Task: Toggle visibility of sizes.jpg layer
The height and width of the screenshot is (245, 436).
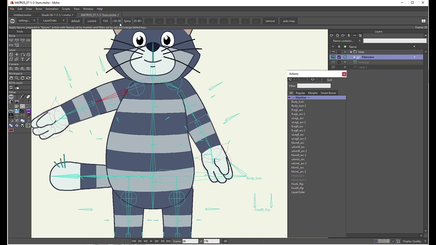Action: (x=333, y=62)
